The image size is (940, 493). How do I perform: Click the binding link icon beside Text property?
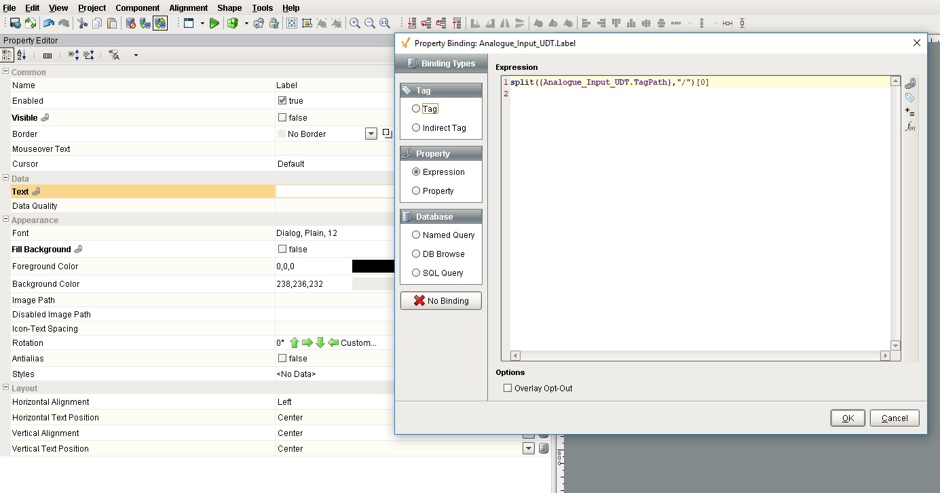tap(36, 192)
